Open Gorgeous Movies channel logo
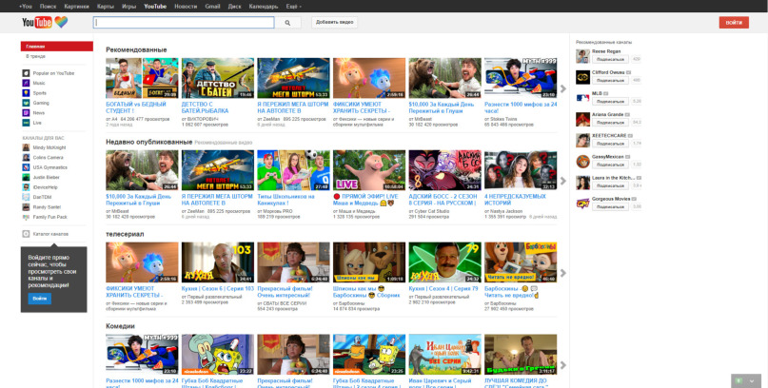 (x=582, y=204)
